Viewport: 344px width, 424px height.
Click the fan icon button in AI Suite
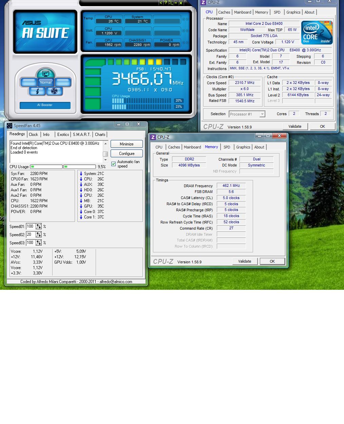click(x=54, y=91)
